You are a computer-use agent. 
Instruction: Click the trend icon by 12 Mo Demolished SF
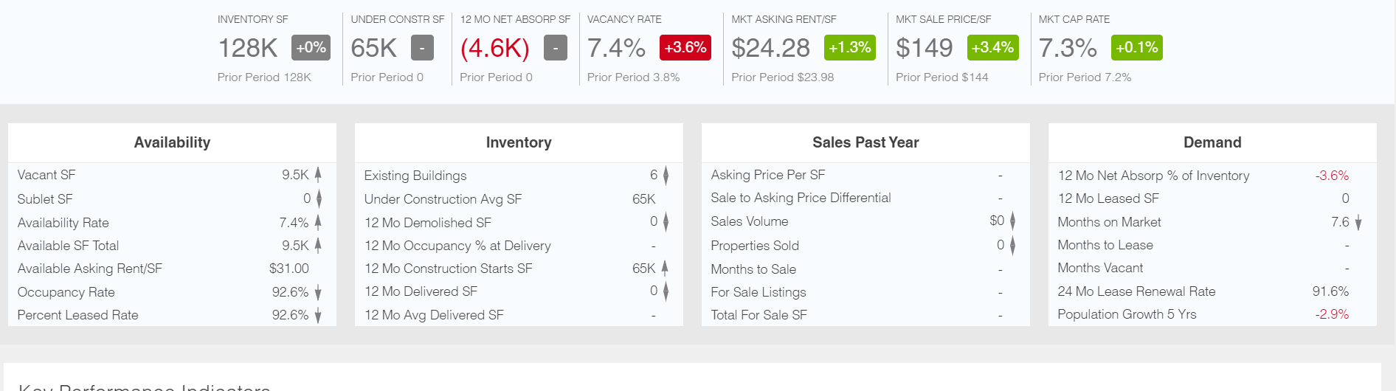coord(666,222)
